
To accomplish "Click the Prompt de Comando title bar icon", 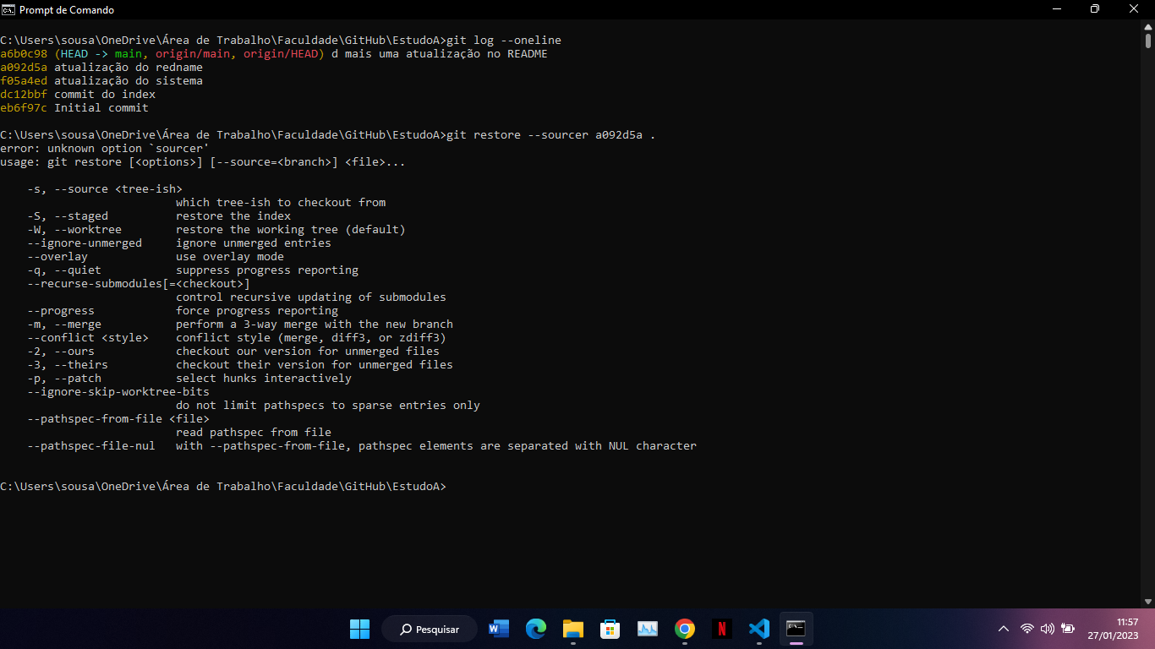I will (x=8, y=9).
